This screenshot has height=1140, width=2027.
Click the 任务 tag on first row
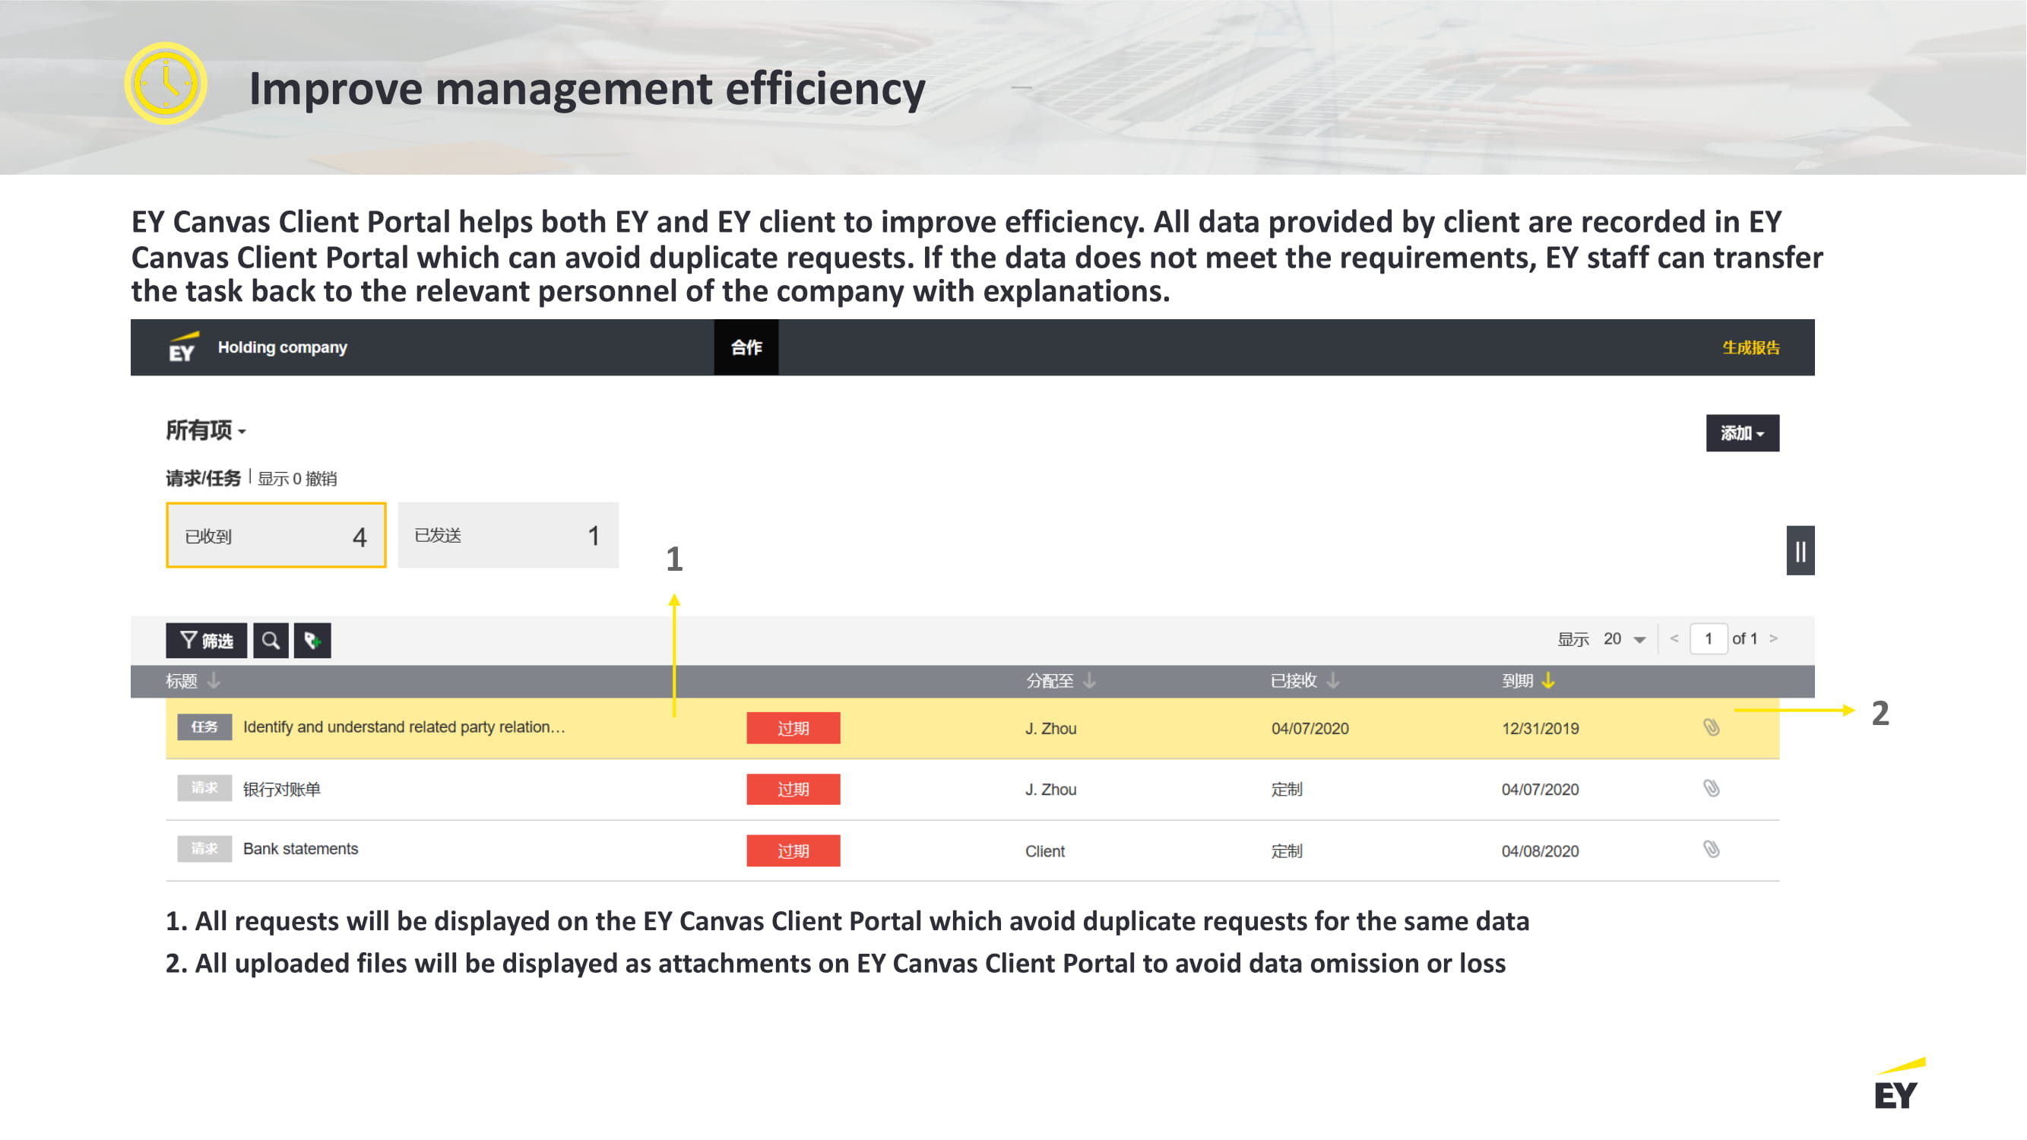pos(204,727)
